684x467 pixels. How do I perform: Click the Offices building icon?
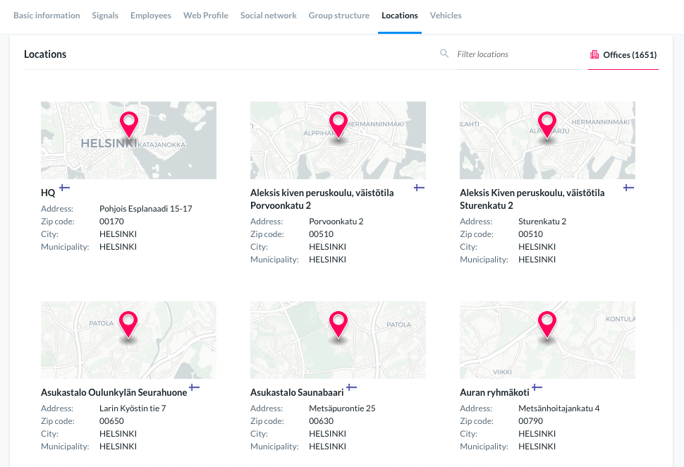594,54
